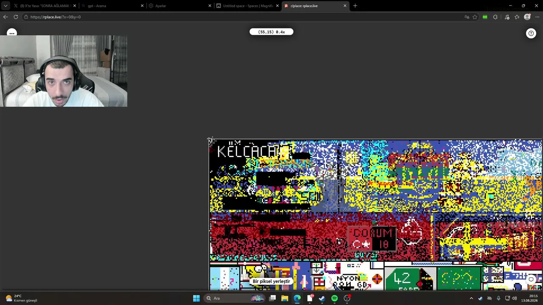
Task: Close the Ayarlar tab
Action: pos(210,6)
